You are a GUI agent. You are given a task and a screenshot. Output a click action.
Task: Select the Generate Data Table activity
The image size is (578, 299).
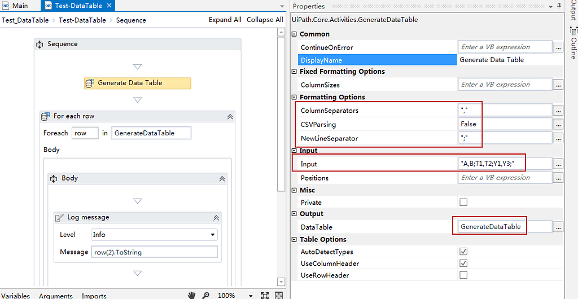[x=138, y=83]
